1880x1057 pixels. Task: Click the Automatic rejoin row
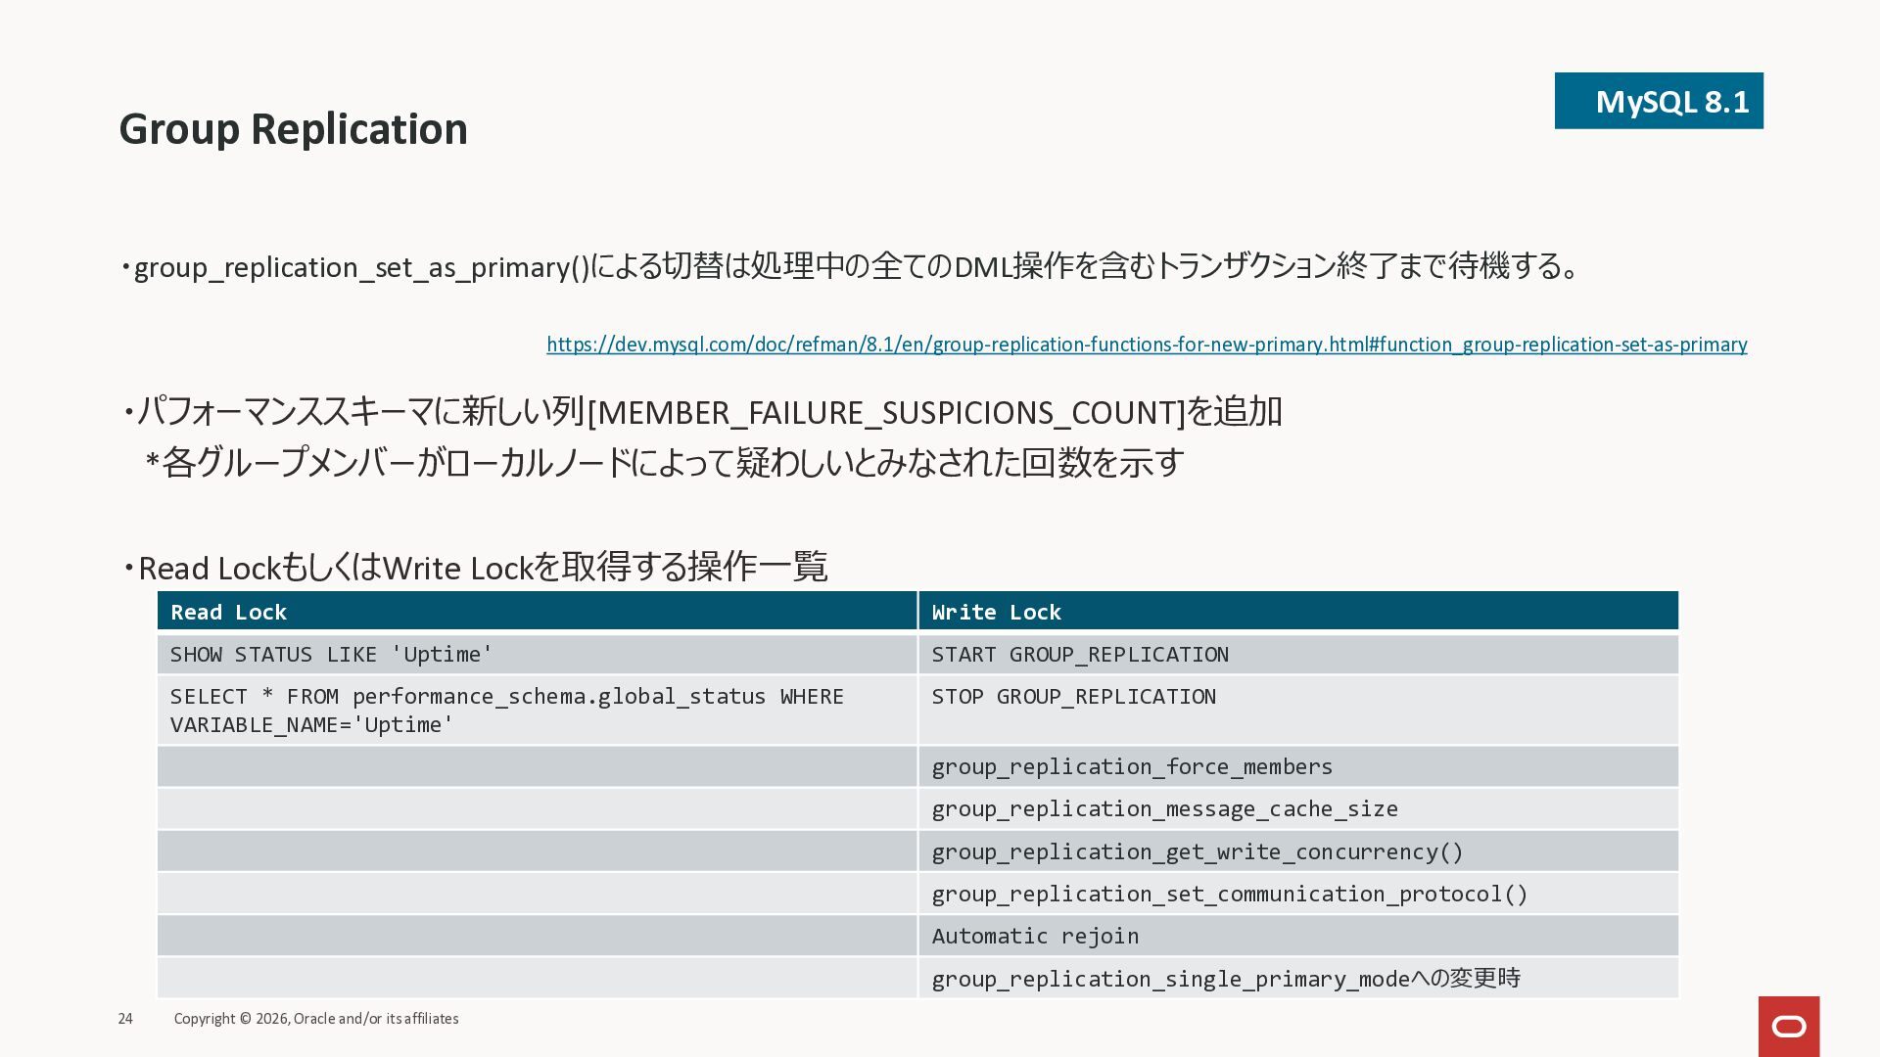click(1035, 937)
